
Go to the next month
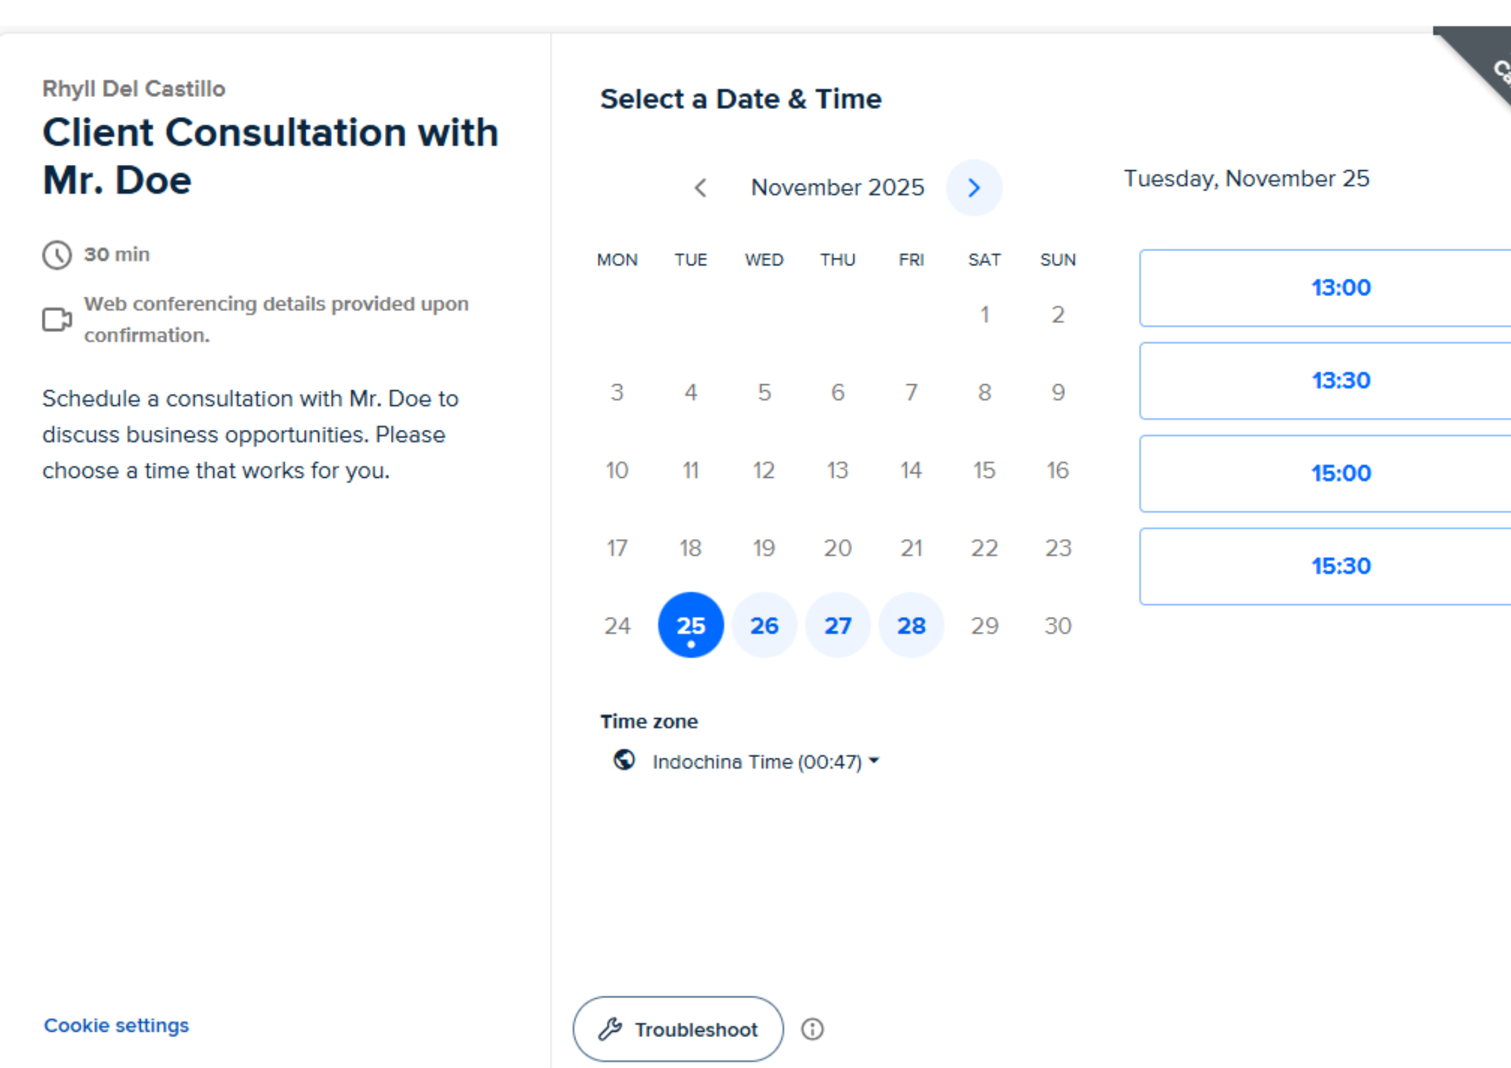tap(973, 188)
